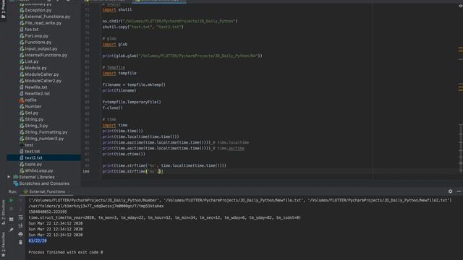This screenshot has width=463, height=260.
Task: Click the folder icon beside test
Action: (x=22, y=145)
